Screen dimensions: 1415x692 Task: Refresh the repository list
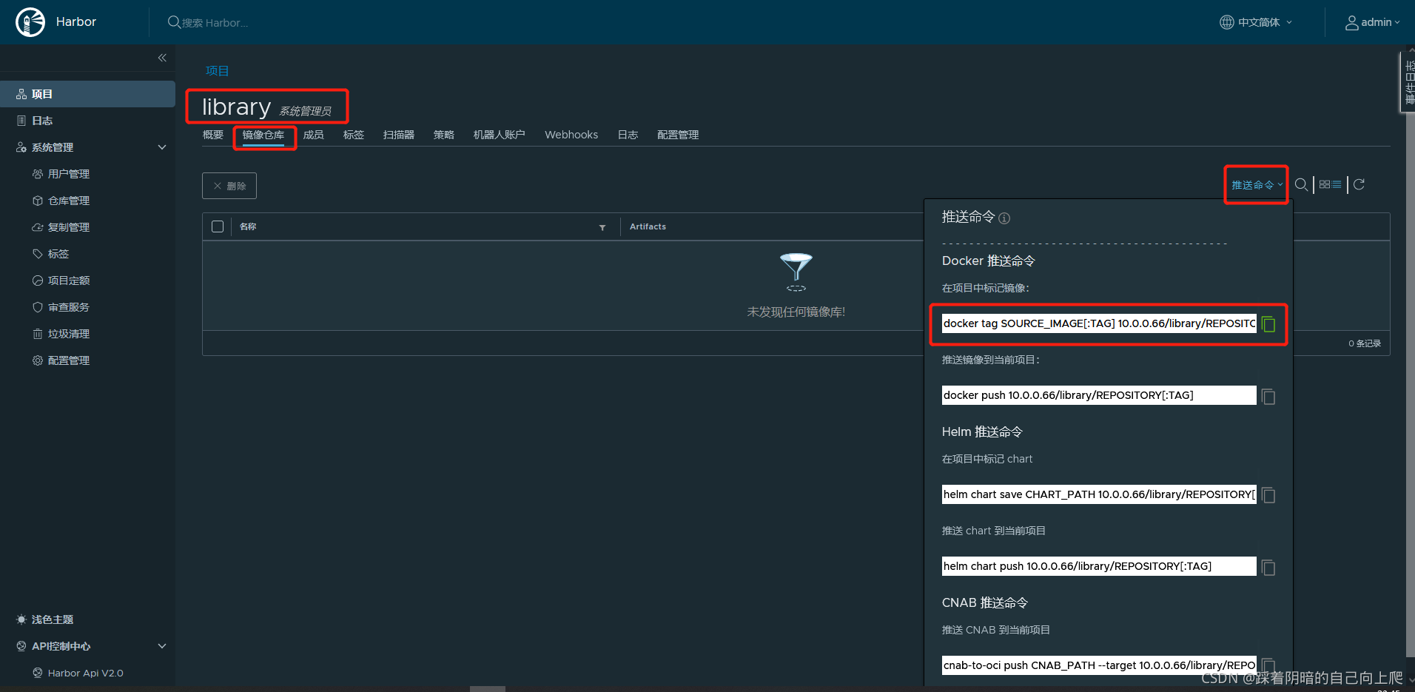point(1359,184)
